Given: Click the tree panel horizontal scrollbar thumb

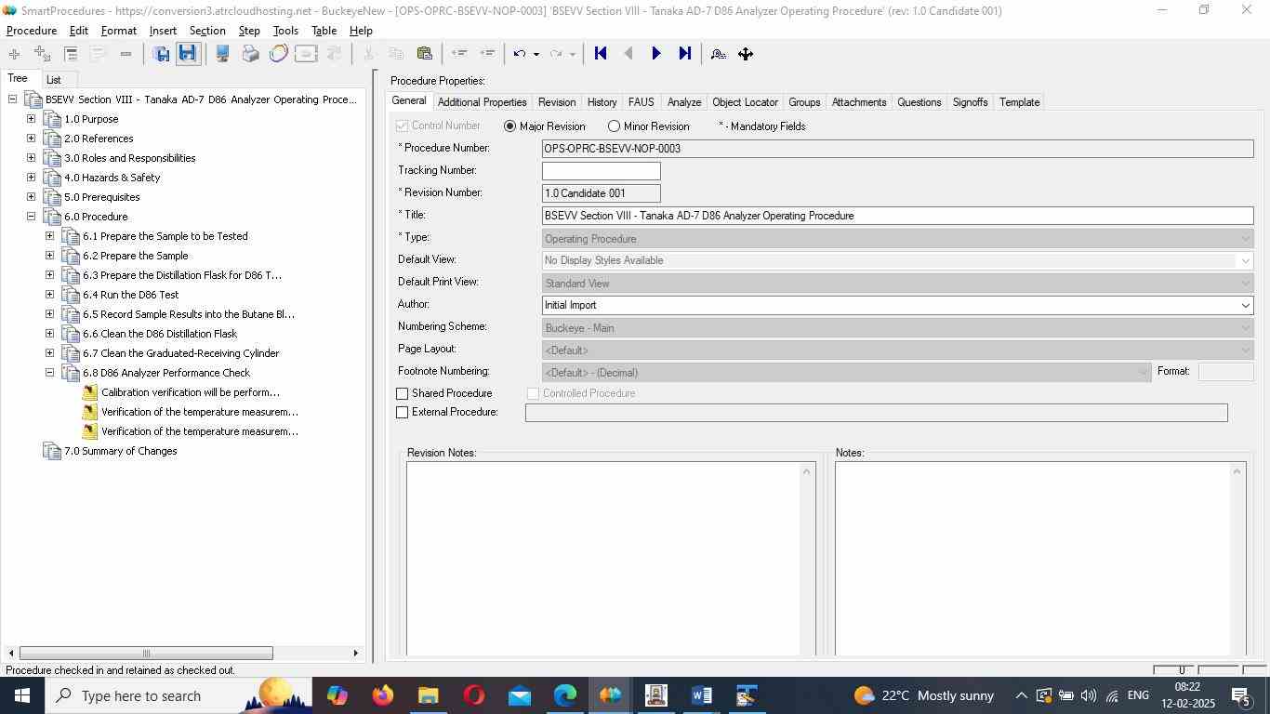Looking at the screenshot, I should (146, 653).
